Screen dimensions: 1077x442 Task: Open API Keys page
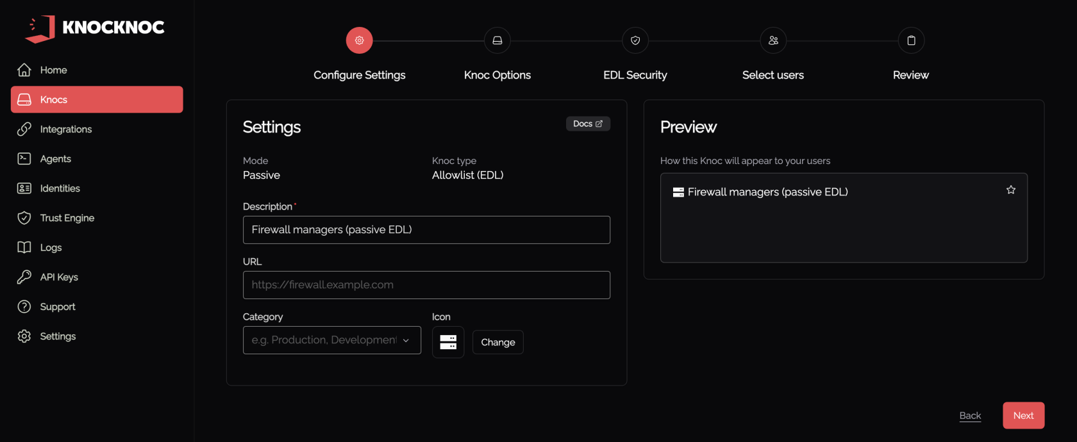[97, 277]
